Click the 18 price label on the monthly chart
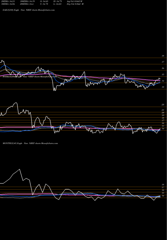 163,185
